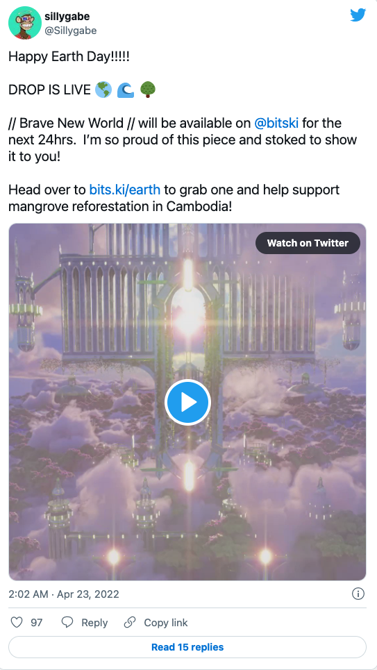This screenshot has width=377, height=670.
Task: Click the Copy link text
Action: click(166, 623)
